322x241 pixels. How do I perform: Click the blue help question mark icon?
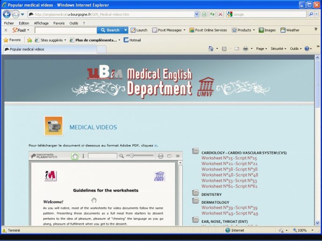307,49
